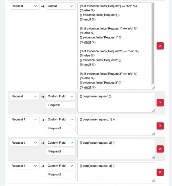Click the Request2 custom field name input
This screenshot has width=172, height=186.
tap(61, 152)
